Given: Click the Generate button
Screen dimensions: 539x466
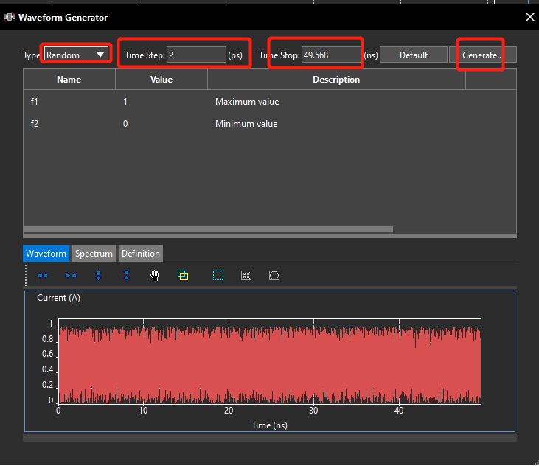Looking at the screenshot, I should coord(483,55).
